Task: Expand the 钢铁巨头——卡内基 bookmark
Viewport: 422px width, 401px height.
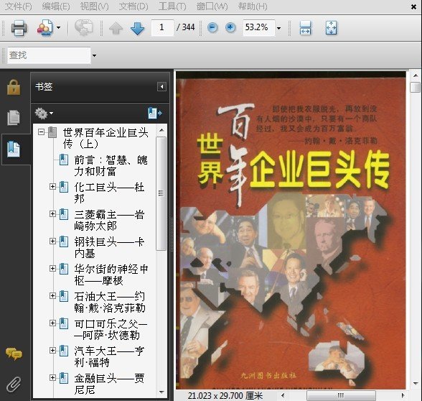Action: [x=53, y=241]
